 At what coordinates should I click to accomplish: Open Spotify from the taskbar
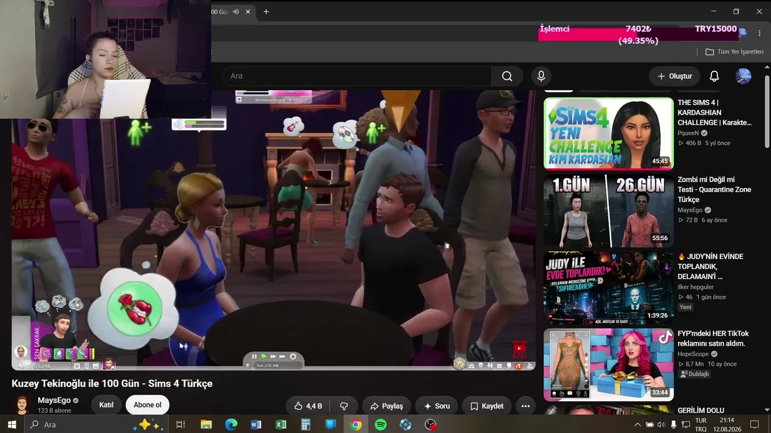pos(381,425)
